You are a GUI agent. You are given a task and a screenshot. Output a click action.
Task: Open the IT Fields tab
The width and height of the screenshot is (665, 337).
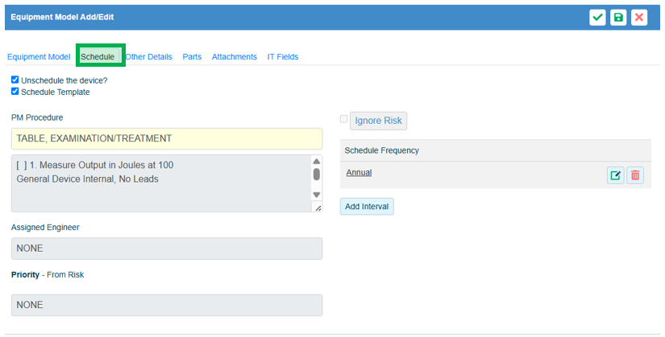click(283, 57)
